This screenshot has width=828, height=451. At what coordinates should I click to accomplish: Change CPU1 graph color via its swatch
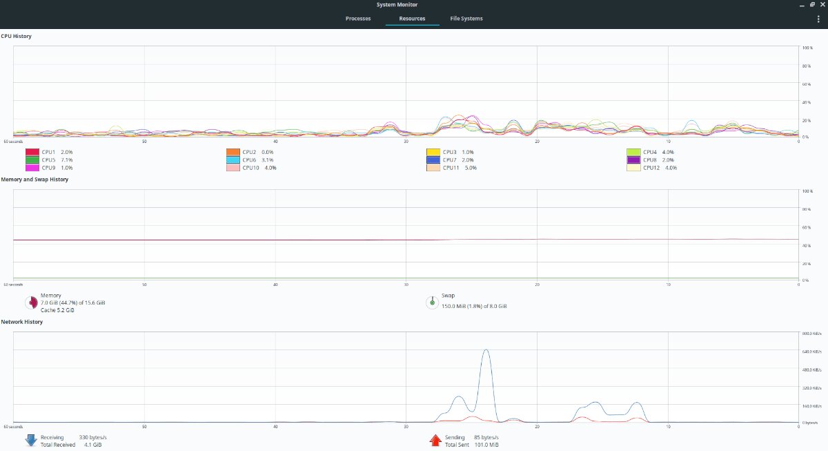(32, 152)
